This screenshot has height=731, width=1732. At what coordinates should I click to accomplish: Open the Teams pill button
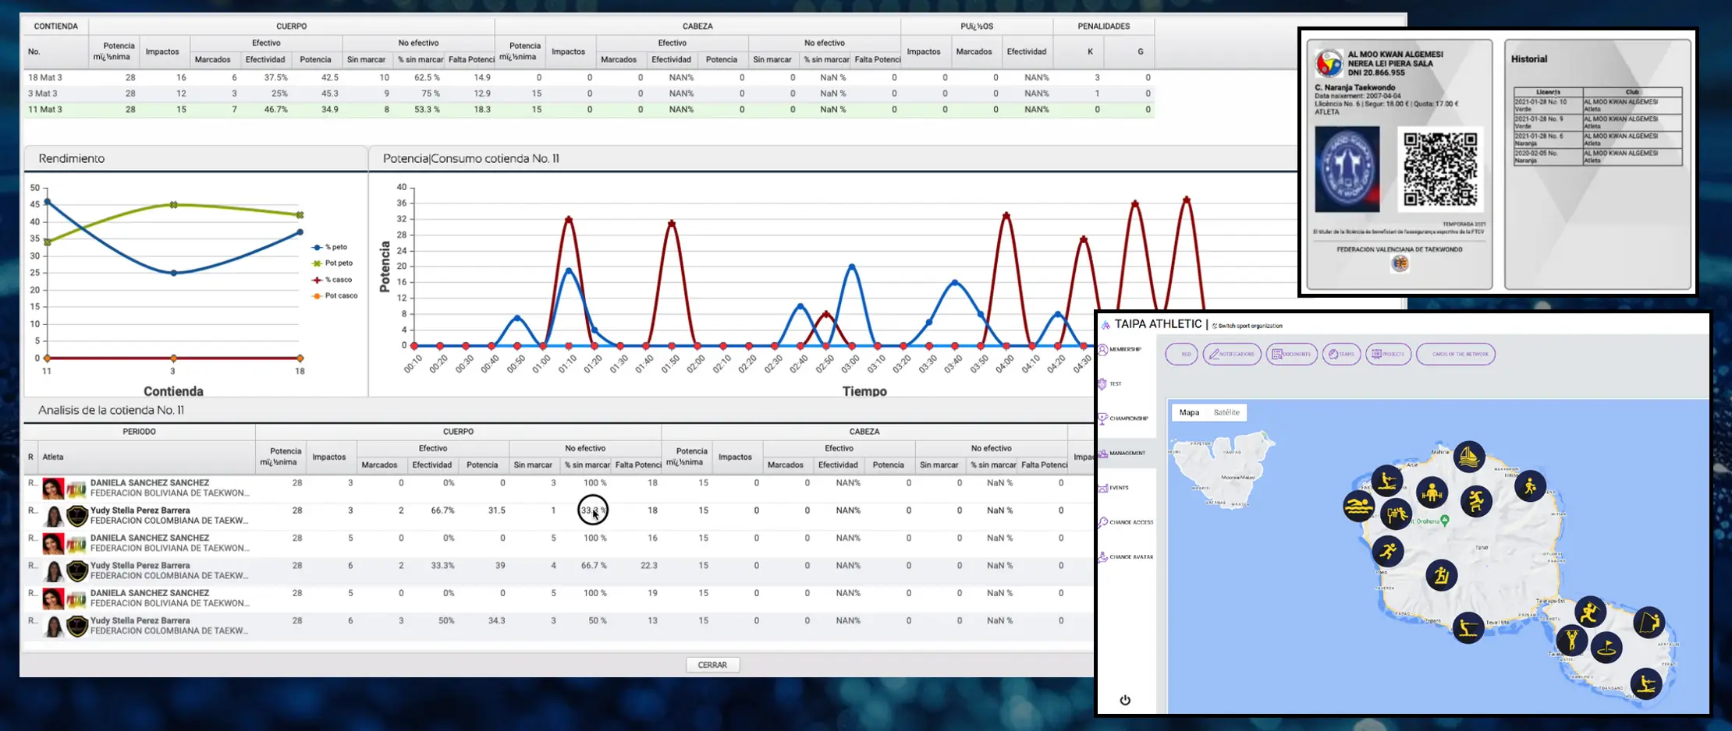tap(1342, 354)
